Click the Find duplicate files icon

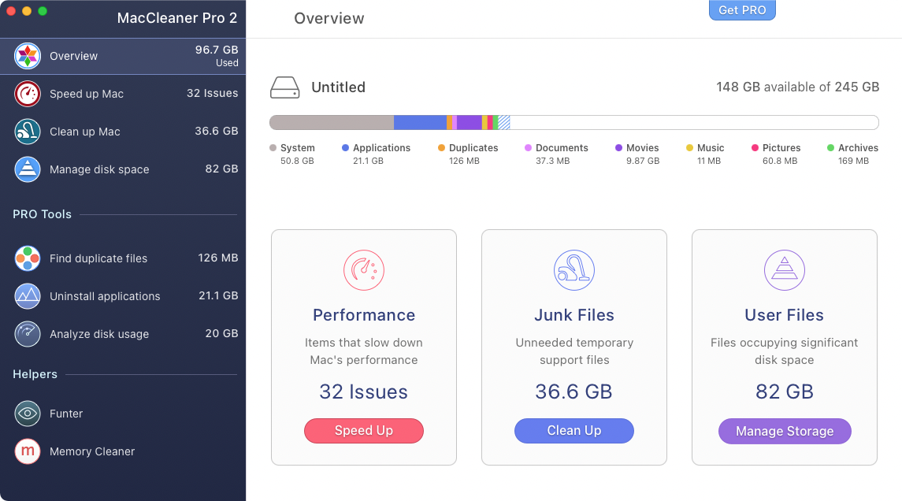(28, 258)
